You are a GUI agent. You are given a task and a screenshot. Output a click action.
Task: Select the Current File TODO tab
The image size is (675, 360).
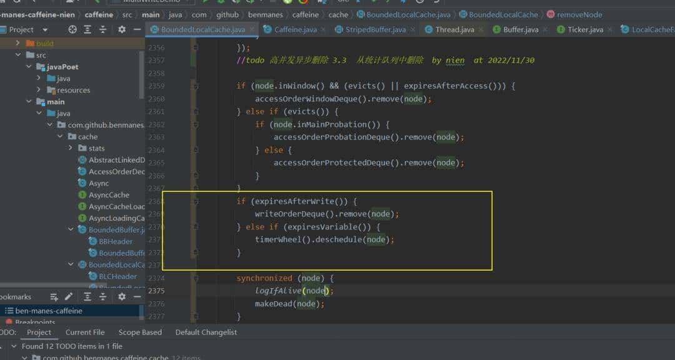pos(85,332)
